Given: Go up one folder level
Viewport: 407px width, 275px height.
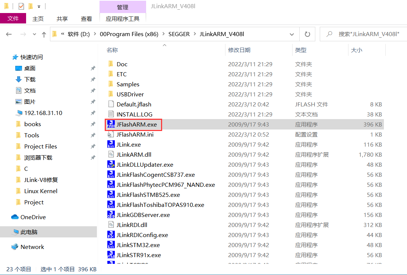Looking at the screenshot, I should (x=44, y=34).
